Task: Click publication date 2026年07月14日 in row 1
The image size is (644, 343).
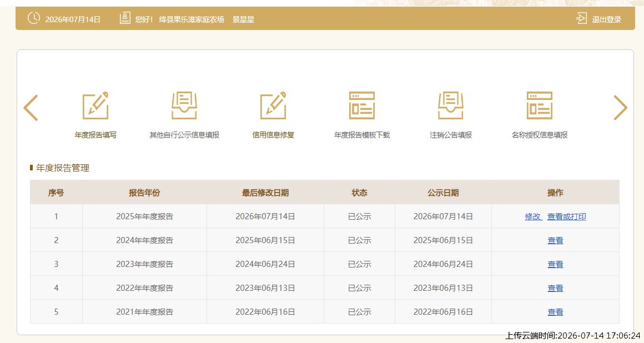Action: 443,216
